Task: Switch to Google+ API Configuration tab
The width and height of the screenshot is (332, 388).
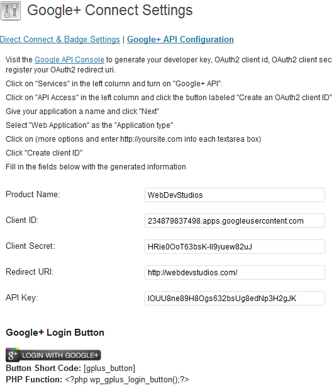Action: 180,39
